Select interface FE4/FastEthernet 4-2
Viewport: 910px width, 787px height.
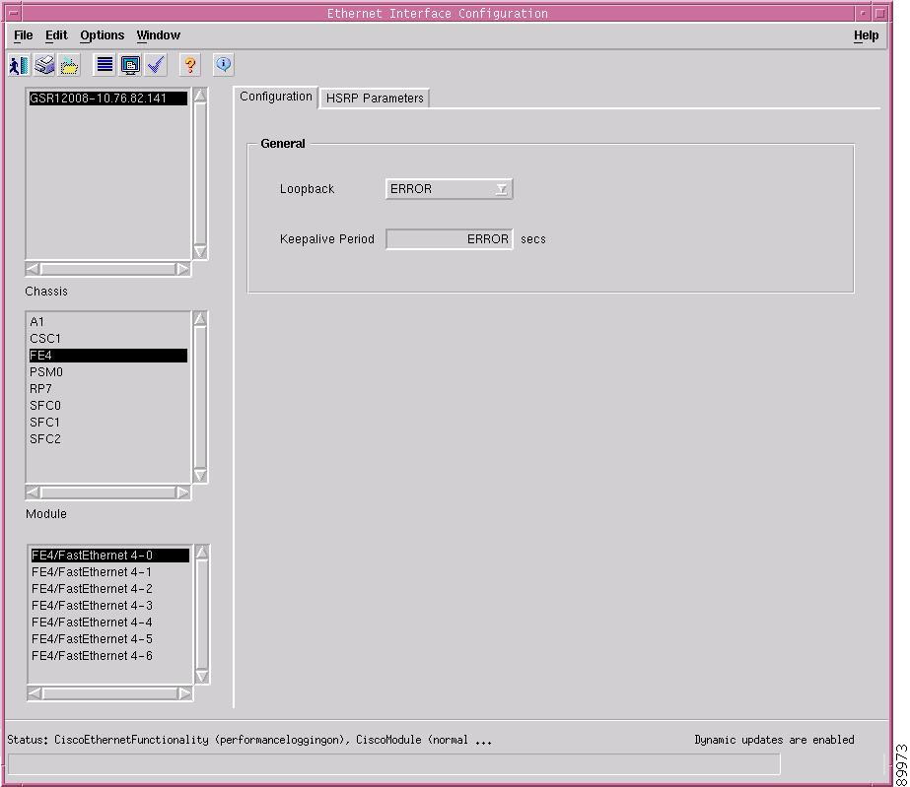coord(109,589)
